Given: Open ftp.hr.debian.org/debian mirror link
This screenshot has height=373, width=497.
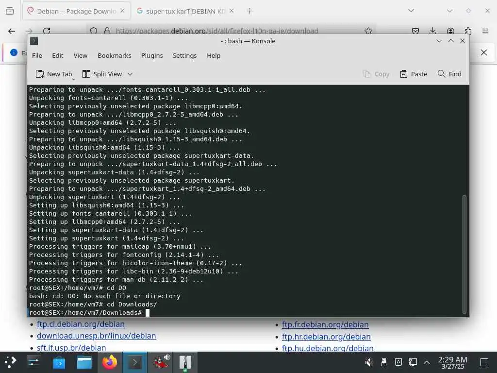Looking at the screenshot, I should (x=326, y=337).
